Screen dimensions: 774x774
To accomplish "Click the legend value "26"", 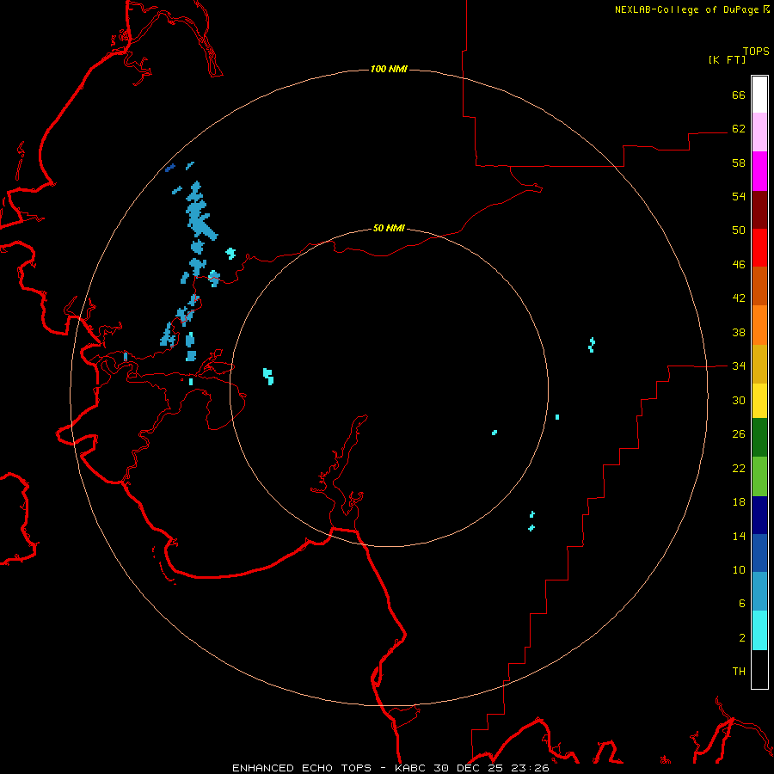I will pos(739,434).
